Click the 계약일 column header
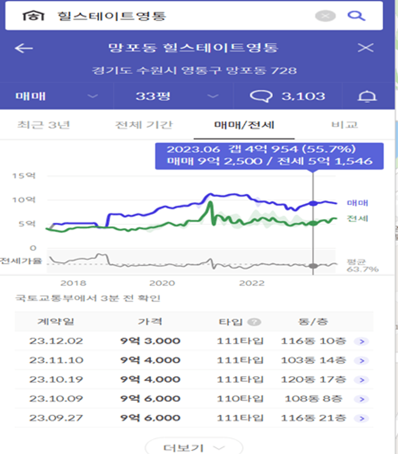398x454 pixels. 56,321
